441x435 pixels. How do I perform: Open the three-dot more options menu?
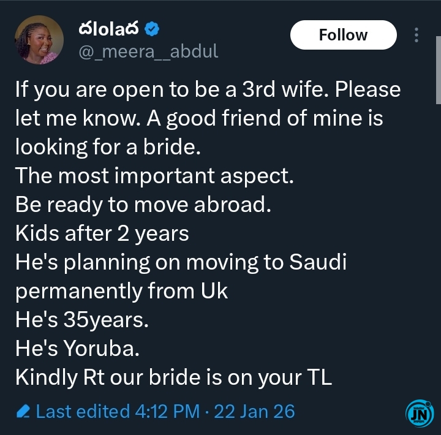[417, 35]
